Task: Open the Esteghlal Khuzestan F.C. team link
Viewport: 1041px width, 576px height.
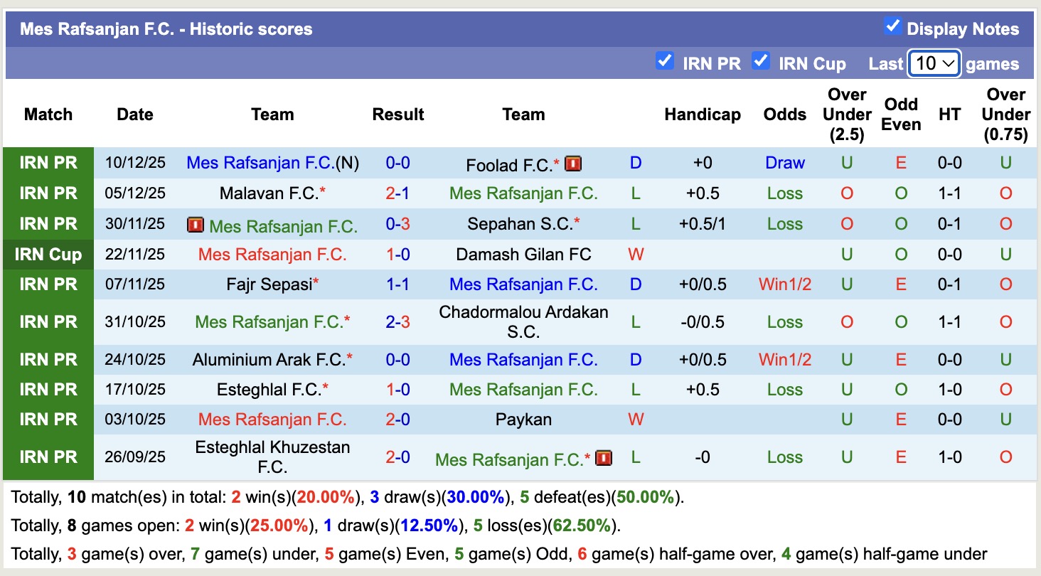Action: point(272,457)
